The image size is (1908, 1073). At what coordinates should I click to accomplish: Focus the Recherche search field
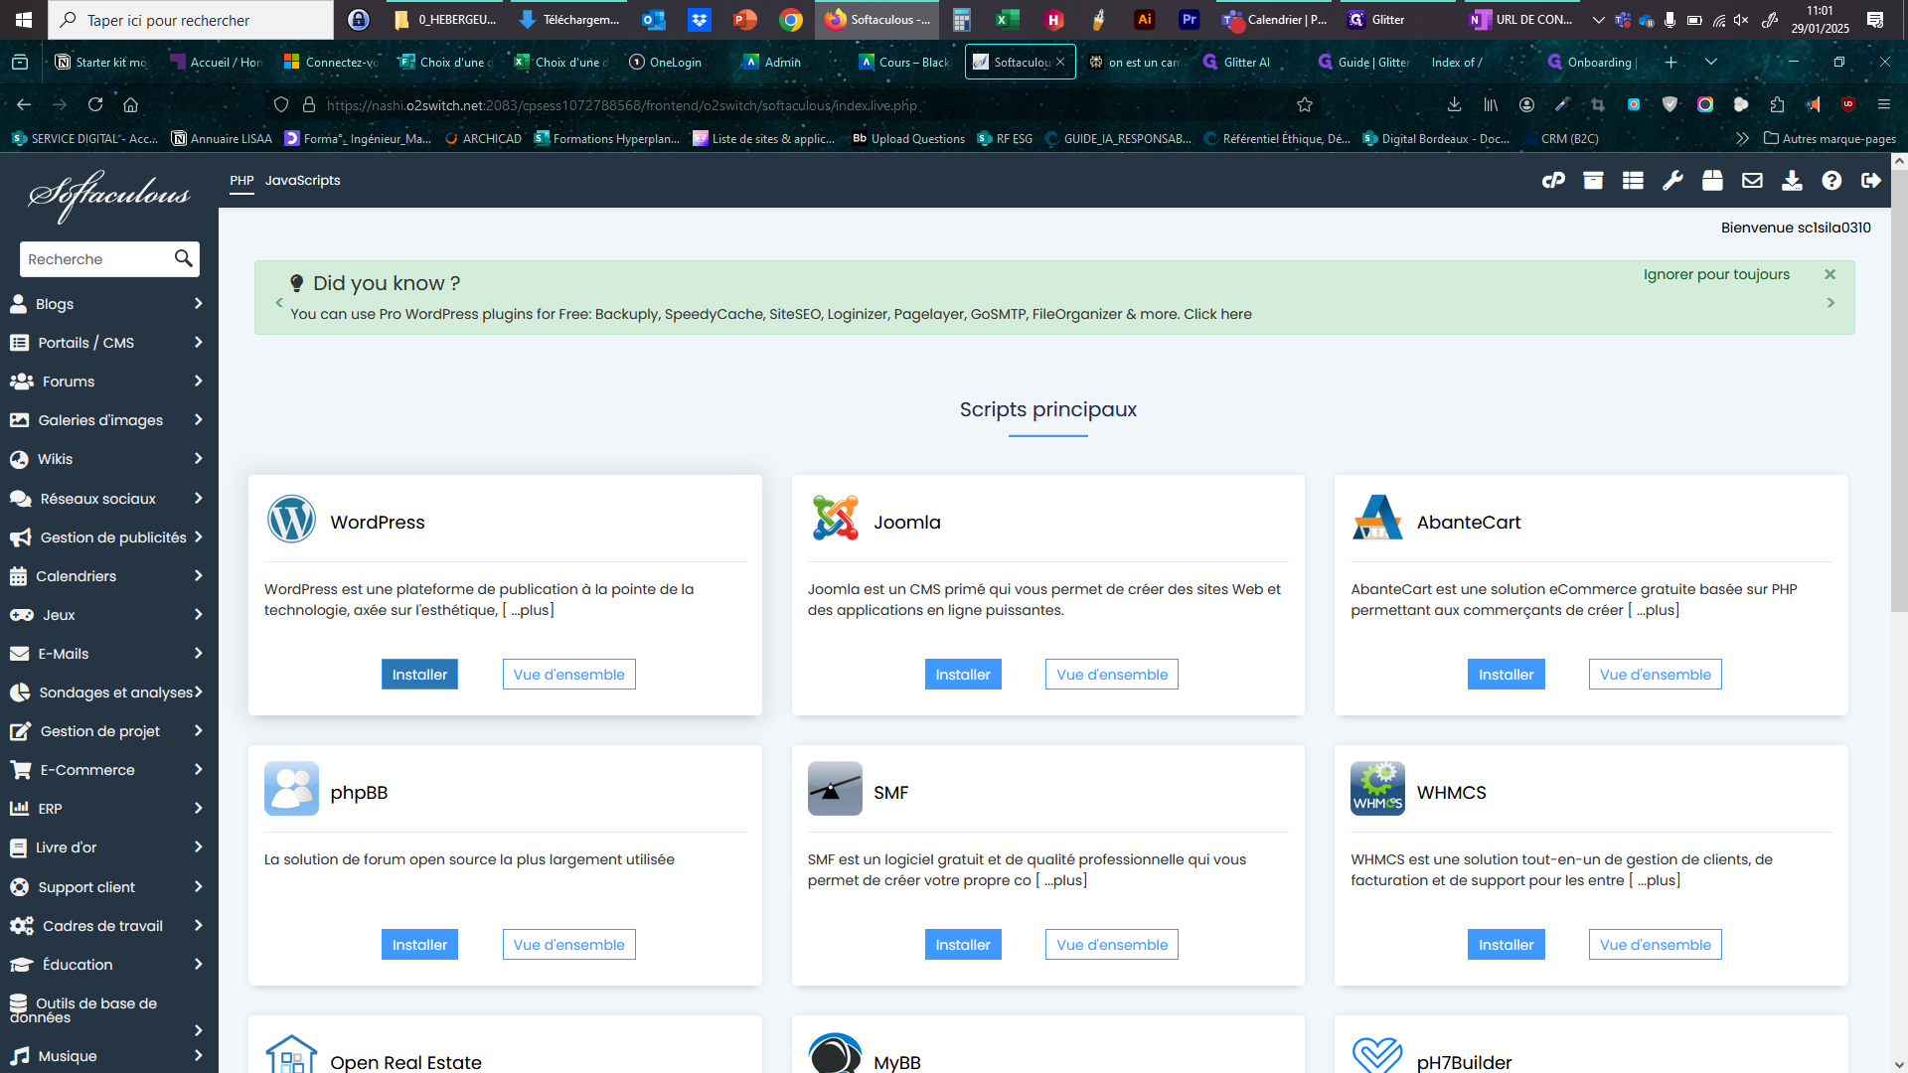[x=94, y=259]
